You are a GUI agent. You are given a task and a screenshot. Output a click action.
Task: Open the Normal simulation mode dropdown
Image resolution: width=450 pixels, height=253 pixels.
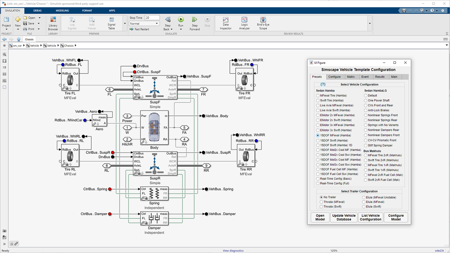(x=144, y=23)
